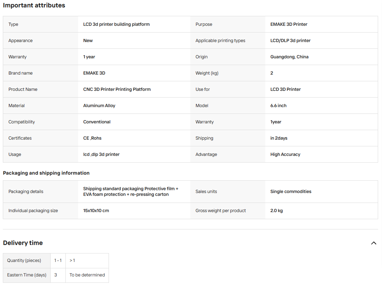The image size is (382, 286).
Task: Click the High Accuracy advantage value
Action: click(x=285, y=154)
